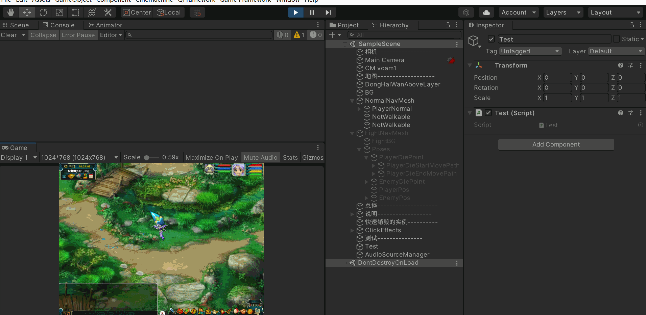Click the GameObject cube icon in Inspector
646x315 pixels.
[474, 41]
